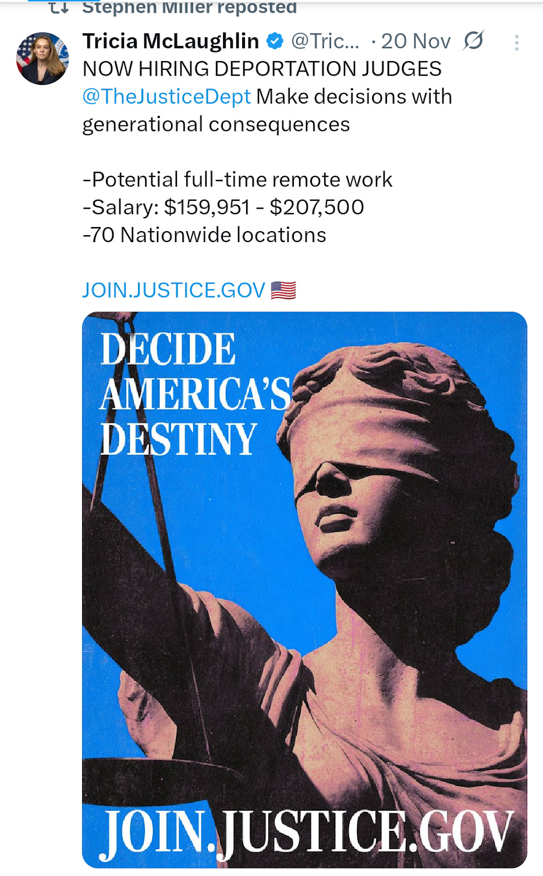Click the truncated @Tric... handle
The width and height of the screenshot is (543, 876).
(325, 41)
